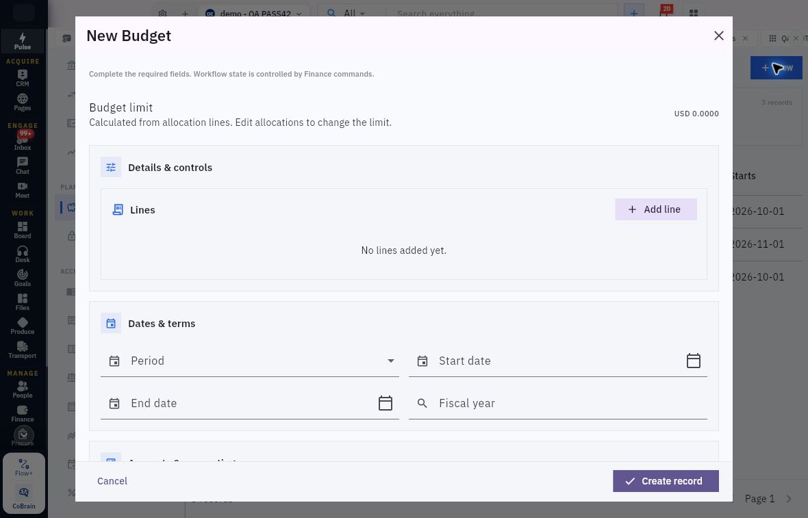The width and height of the screenshot is (808, 518).
Task: Cancel the New Budget form
Action: (x=112, y=481)
